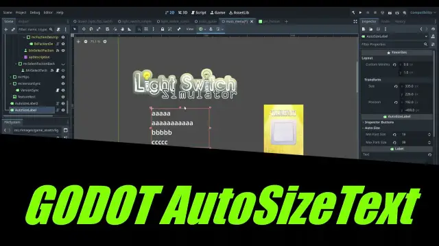Select the Move Mode tool

pos(84,29)
